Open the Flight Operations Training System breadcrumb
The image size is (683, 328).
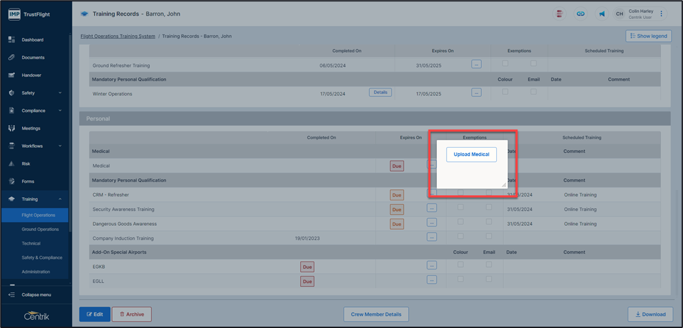pos(117,36)
